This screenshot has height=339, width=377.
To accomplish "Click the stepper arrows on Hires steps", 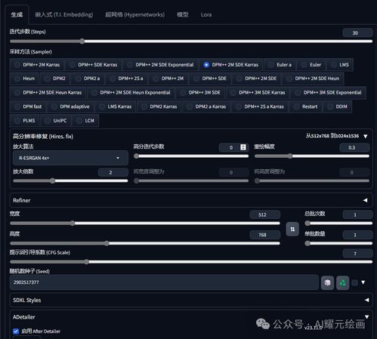I will pos(243,147).
